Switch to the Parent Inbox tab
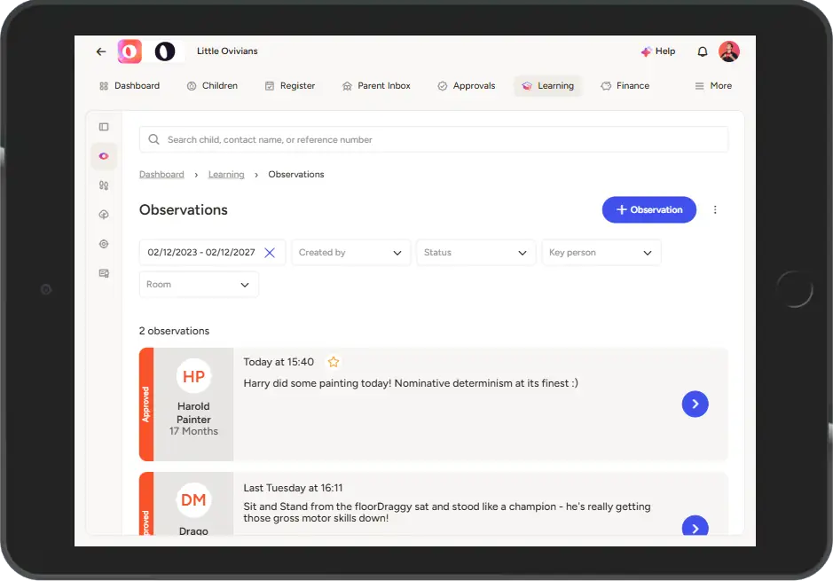This screenshot has width=833, height=581. [376, 86]
